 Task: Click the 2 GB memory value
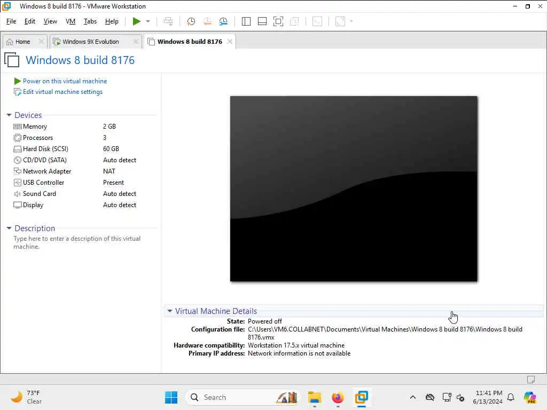click(109, 126)
